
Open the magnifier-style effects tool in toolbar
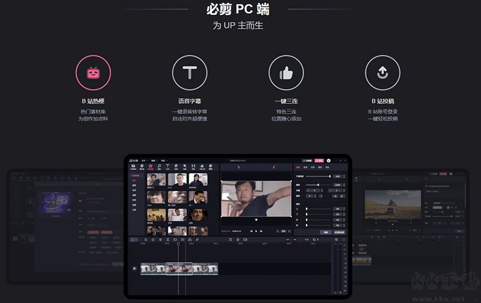[x=185, y=166]
